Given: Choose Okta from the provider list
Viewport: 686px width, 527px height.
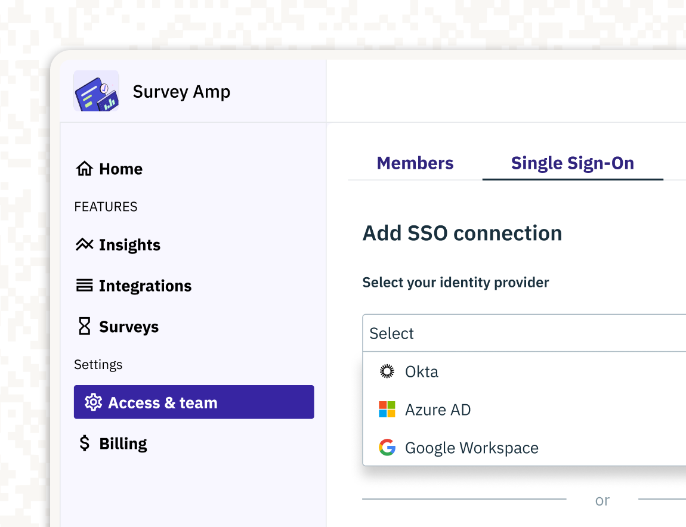Looking at the screenshot, I should 422,371.
